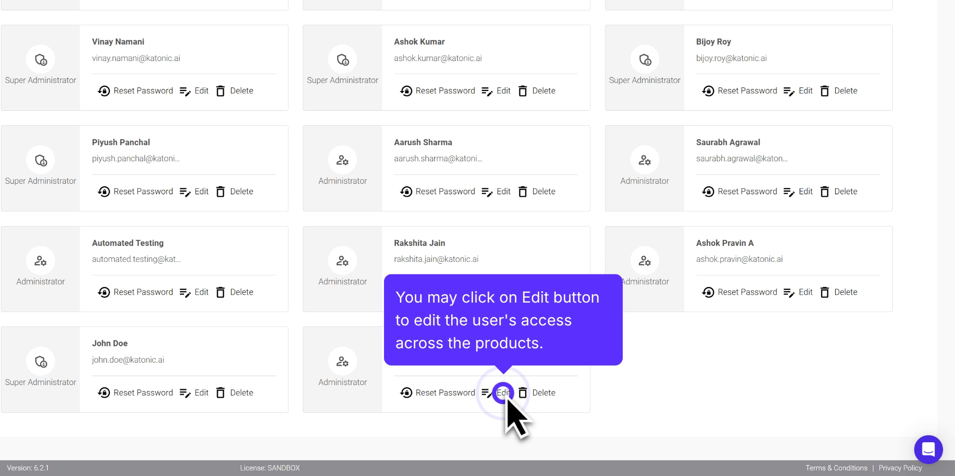Click the Super Administrator icon for John Doe
955x476 pixels.
(x=41, y=361)
